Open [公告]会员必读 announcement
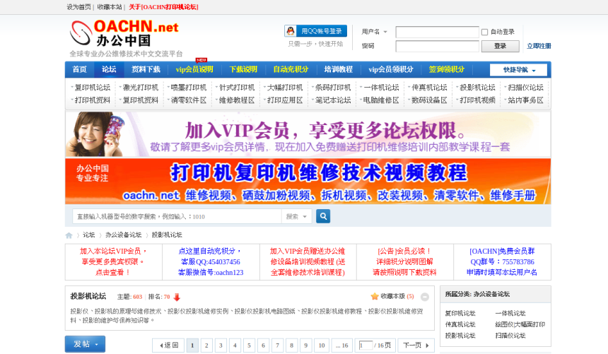This screenshot has height=354, width=608. pyautogui.click(x=404, y=261)
